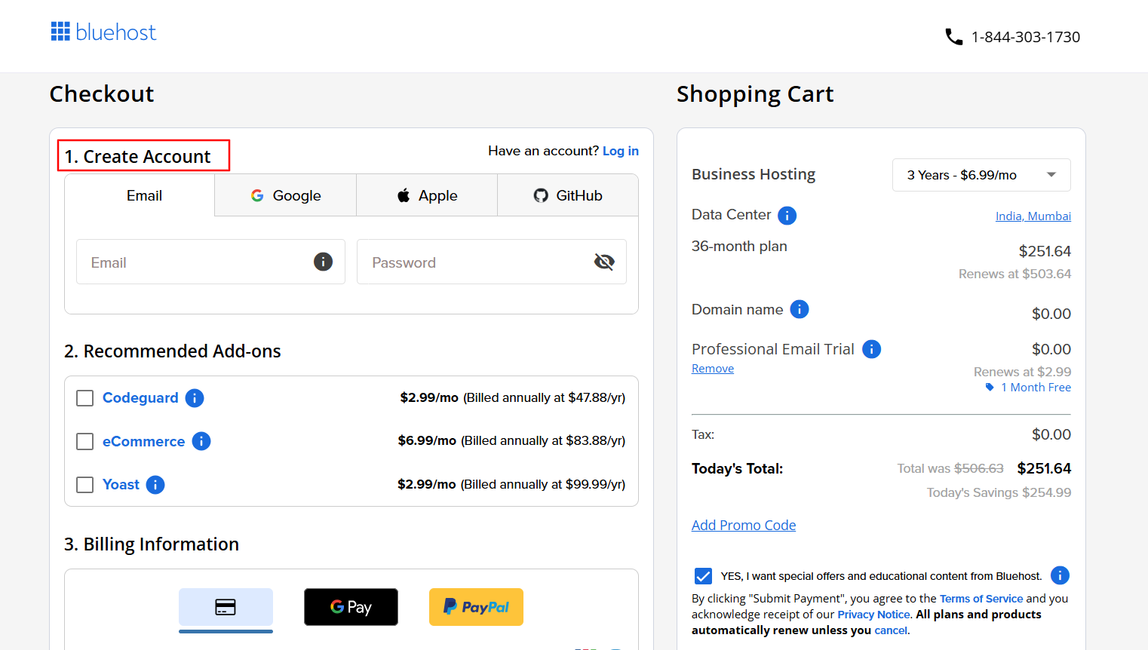Focus the Email input field
This screenshot has height=650, width=1148.
(210, 262)
